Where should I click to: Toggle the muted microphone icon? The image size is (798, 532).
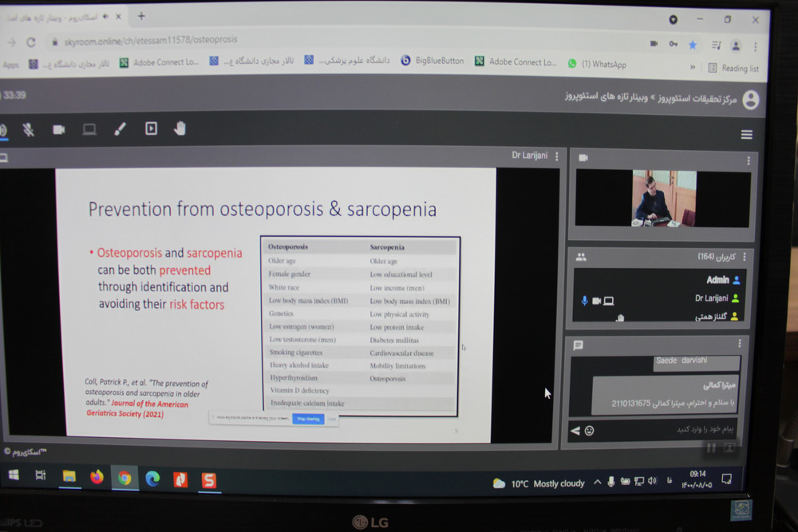coord(29,130)
